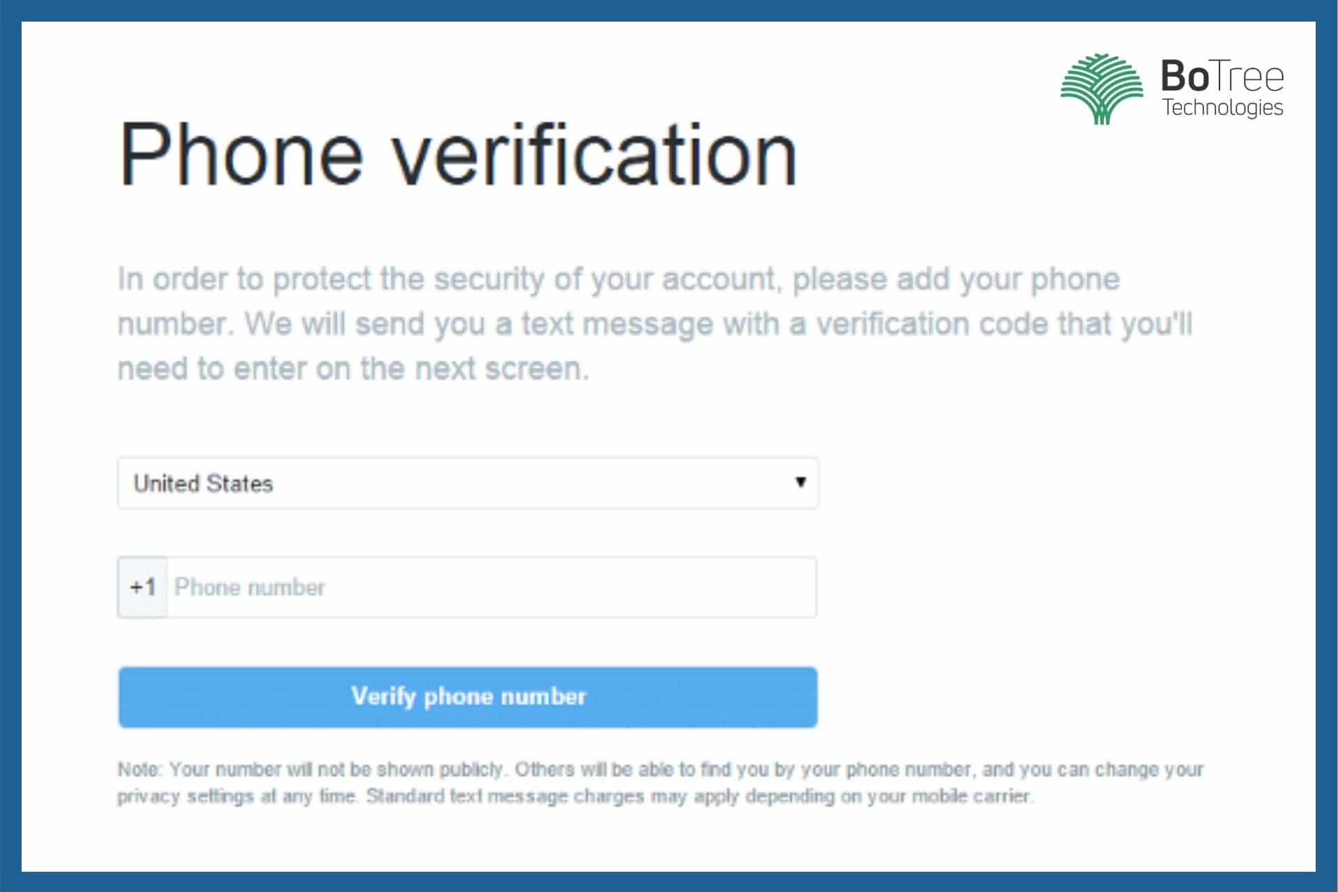Click the security of your account sentence

(619, 279)
